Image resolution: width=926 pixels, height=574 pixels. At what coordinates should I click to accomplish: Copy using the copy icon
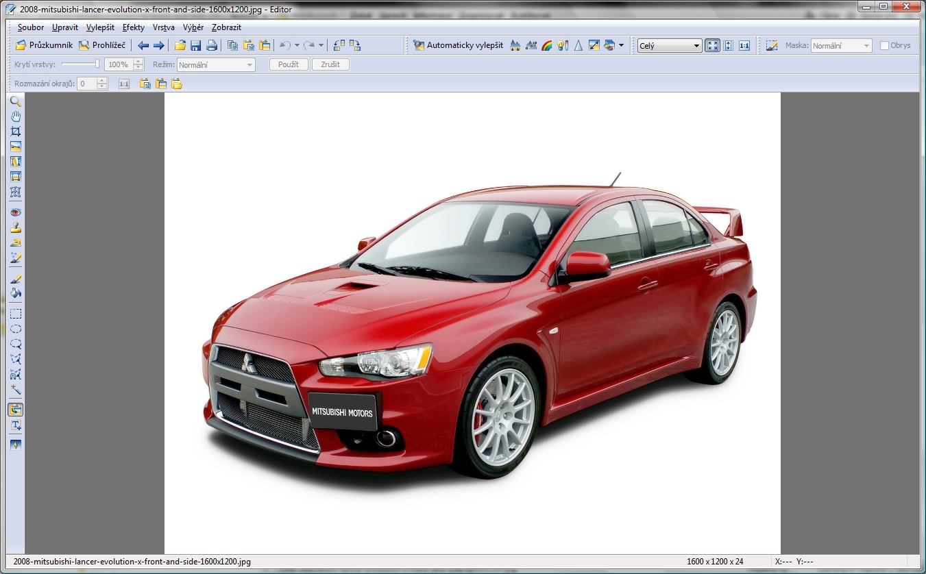pos(233,45)
